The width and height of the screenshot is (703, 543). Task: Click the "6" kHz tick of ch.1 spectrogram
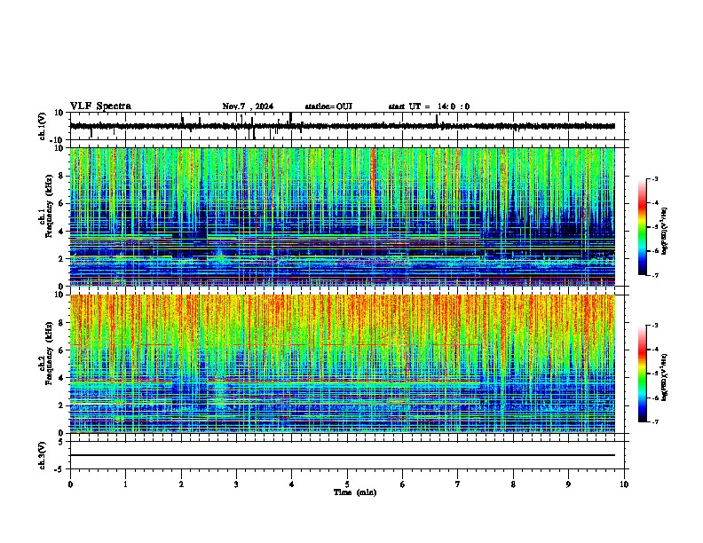(x=62, y=204)
